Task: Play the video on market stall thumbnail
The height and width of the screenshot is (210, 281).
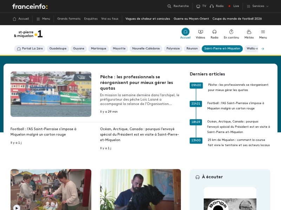Action: (17, 208)
